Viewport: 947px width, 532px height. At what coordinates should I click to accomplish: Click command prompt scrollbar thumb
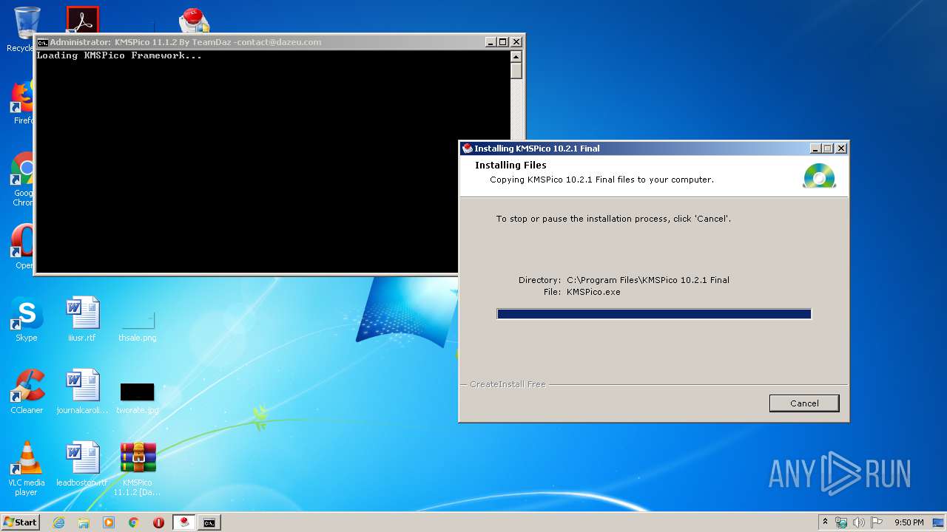(x=516, y=71)
